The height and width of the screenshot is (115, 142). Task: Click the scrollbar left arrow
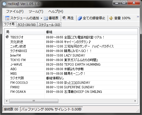coord(7,101)
